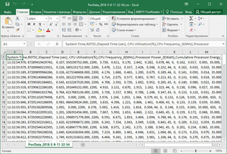
Task: Apply percent style icon
Action: tap(101, 24)
